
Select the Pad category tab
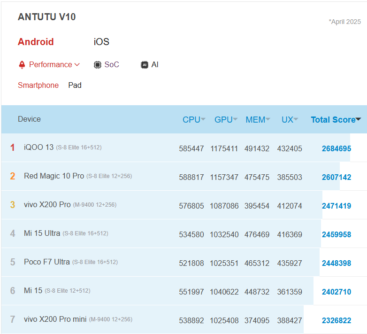75,85
